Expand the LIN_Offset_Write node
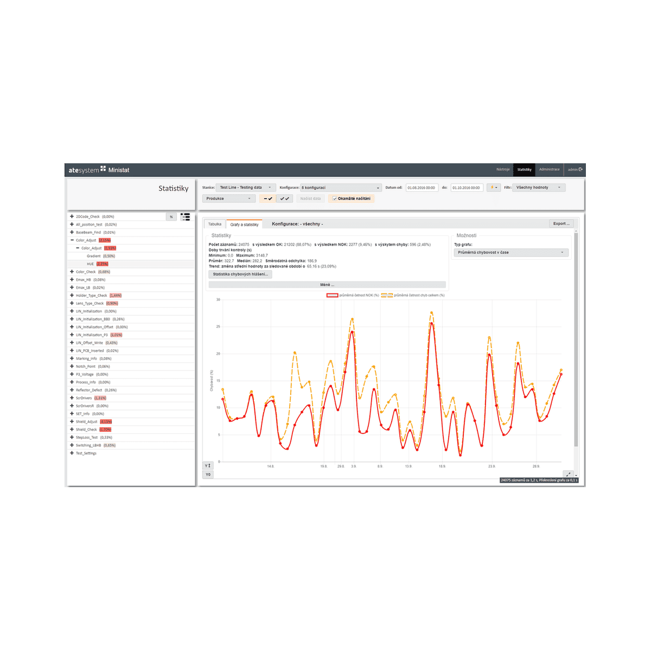 click(x=72, y=343)
